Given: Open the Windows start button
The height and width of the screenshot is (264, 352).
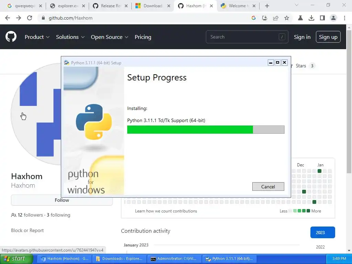Looking at the screenshot, I should pos(16,259).
